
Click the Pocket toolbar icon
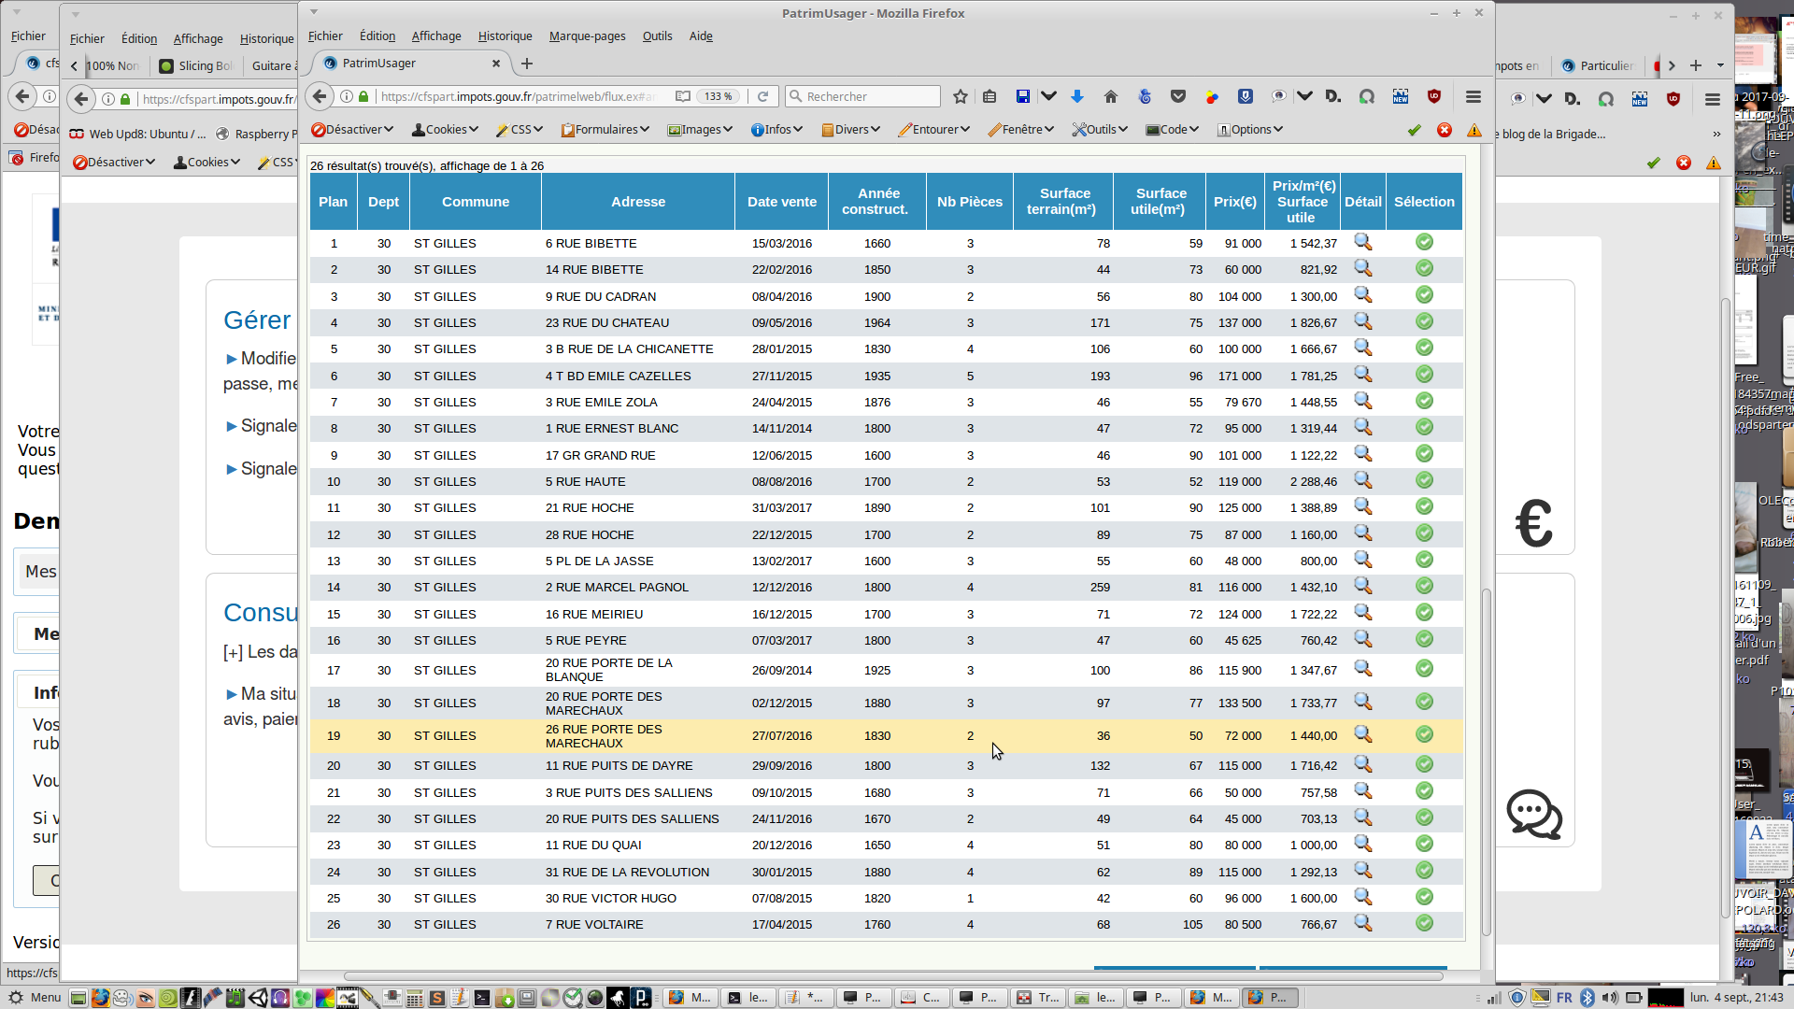click(1178, 96)
